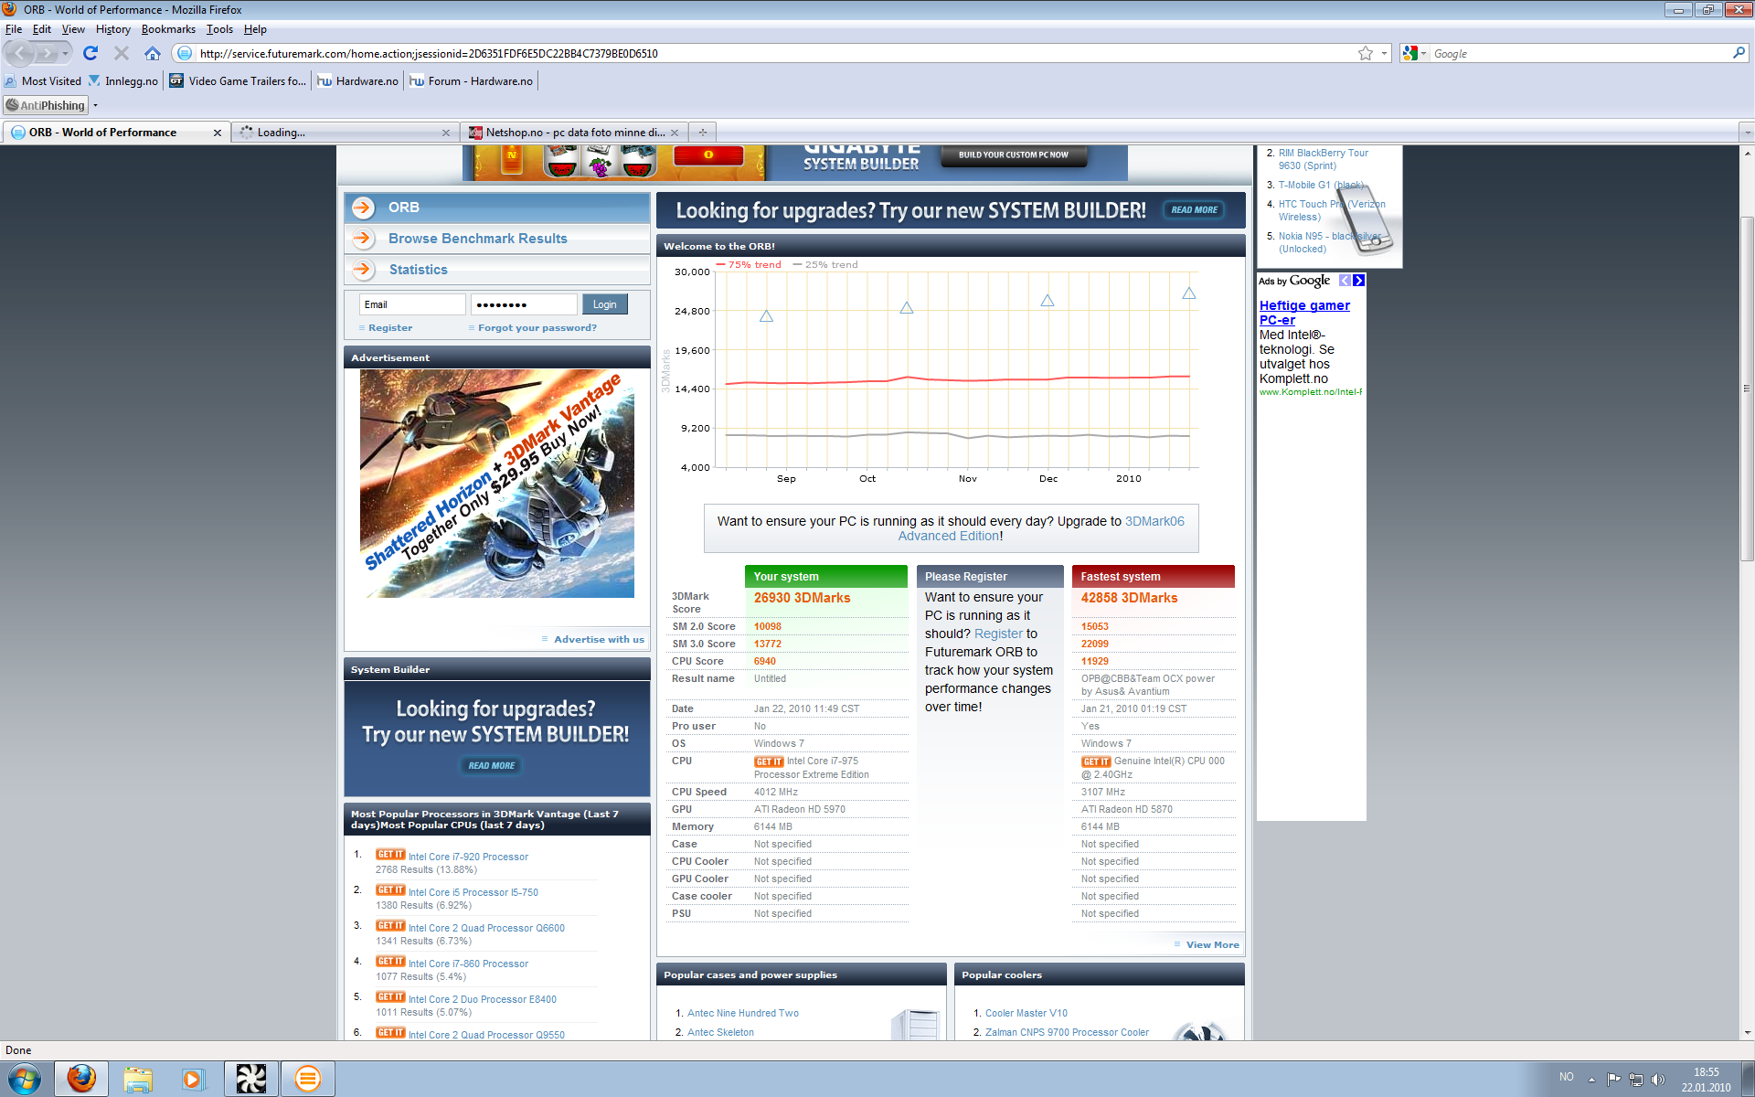Open the RIM BlackBerry Tour 9630 link
The image size is (1755, 1097).
click(1324, 159)
